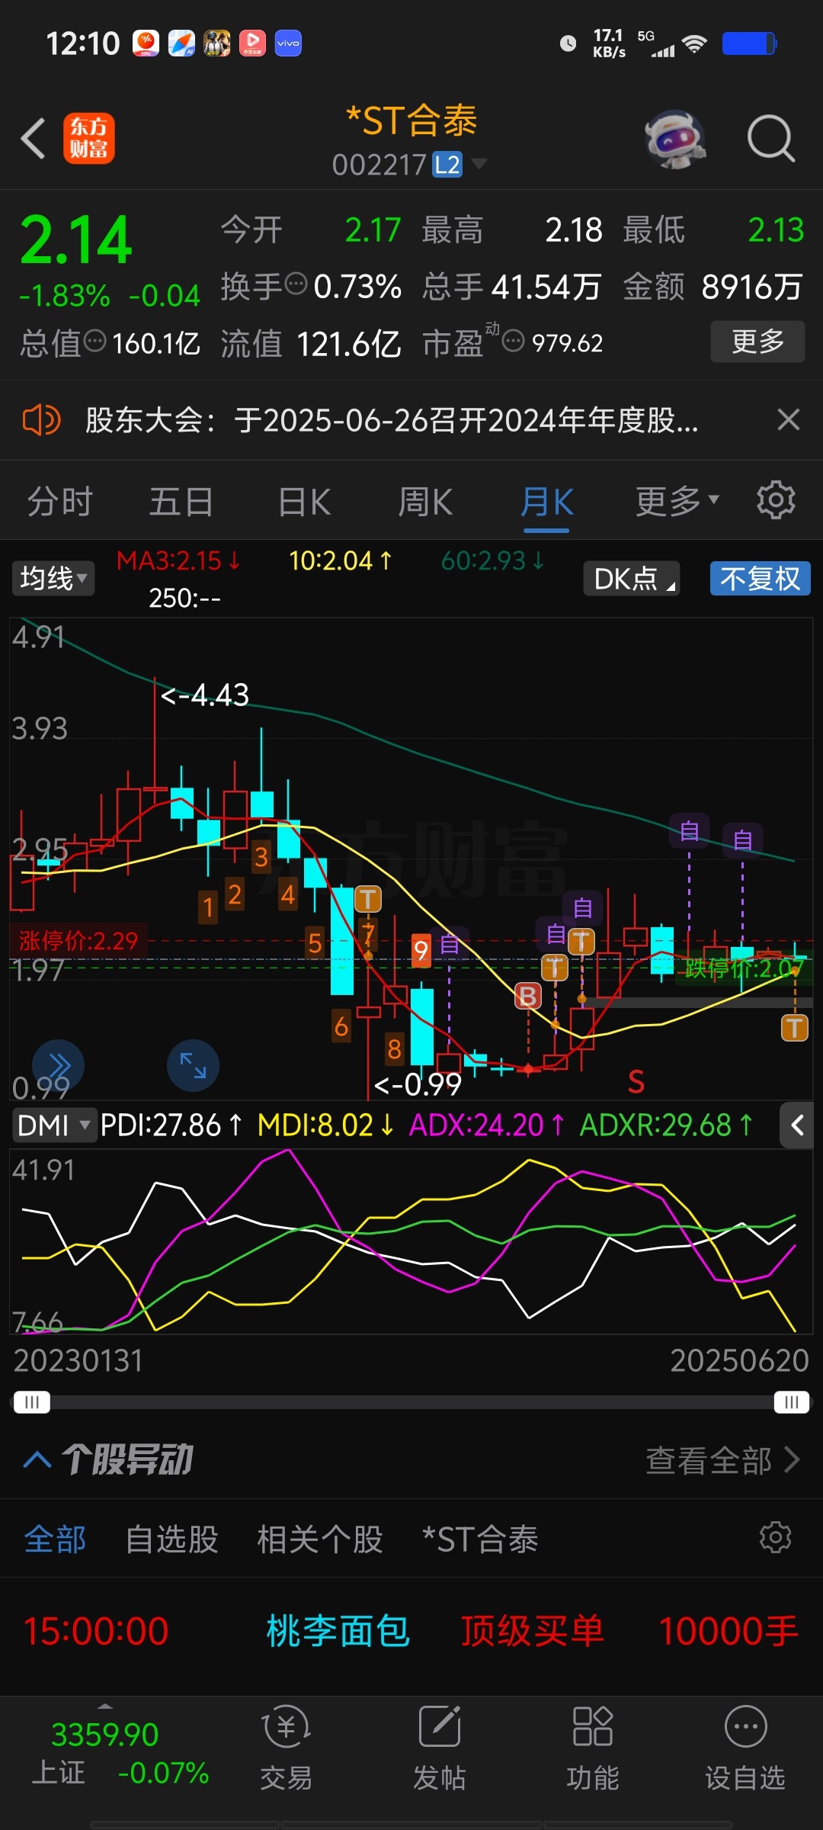Toggle the DK点 signal option
The image size is (823, 1830).
point(631,579)
